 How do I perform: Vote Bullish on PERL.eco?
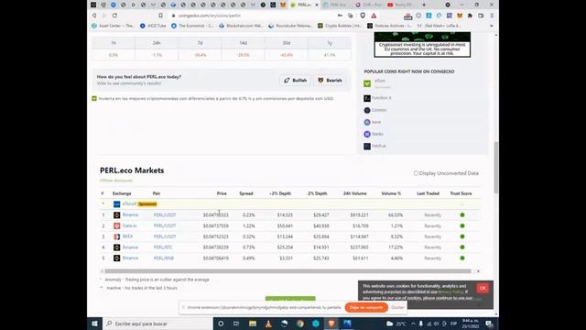click(x=295, y=80)
